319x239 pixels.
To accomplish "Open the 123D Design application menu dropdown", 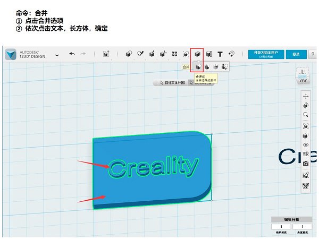I will pos(57,55).
